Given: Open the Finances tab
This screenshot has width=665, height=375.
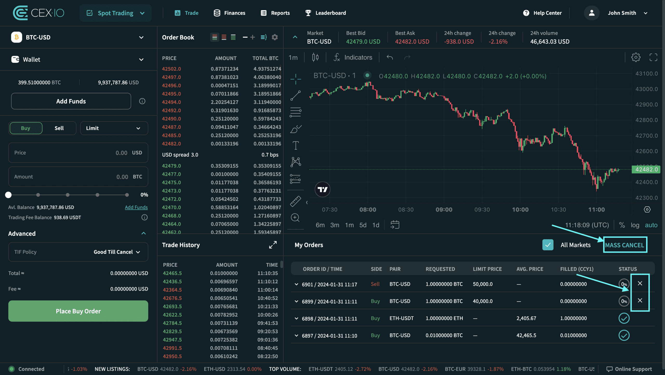Looking at the screenshot, I should 229,13.
